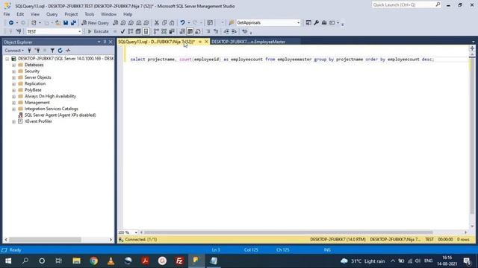Select Integration Services Catalogs tree item
Image resolution: width=478 pixels, height=268 pixels.
(x=52, y=109)
